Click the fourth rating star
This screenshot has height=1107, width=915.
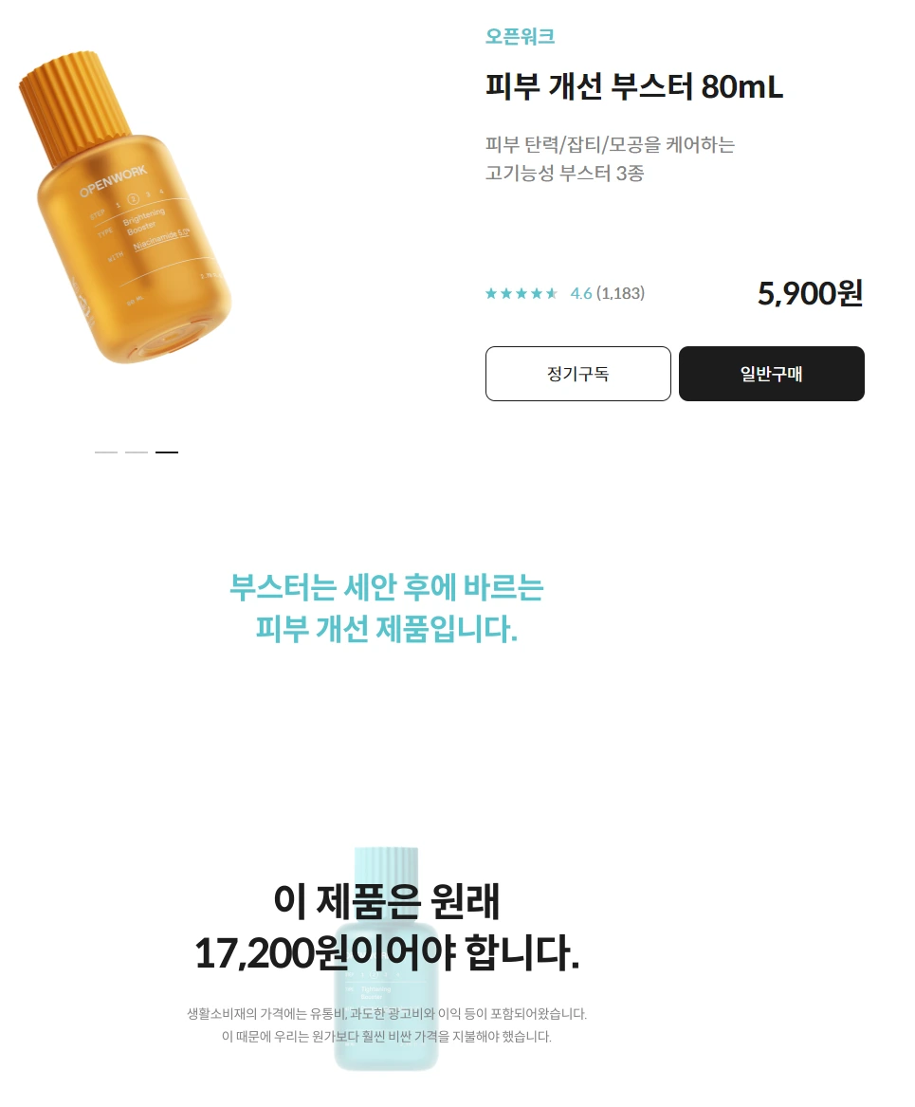click(537, 293)
